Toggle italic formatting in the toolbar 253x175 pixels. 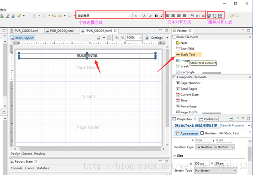tap(162, 16)
